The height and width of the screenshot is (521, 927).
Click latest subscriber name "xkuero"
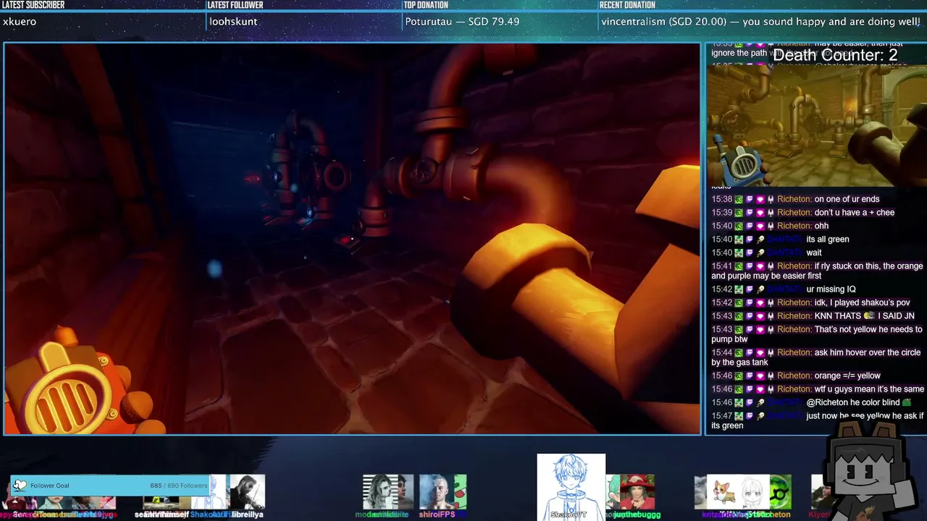(20, 22)
